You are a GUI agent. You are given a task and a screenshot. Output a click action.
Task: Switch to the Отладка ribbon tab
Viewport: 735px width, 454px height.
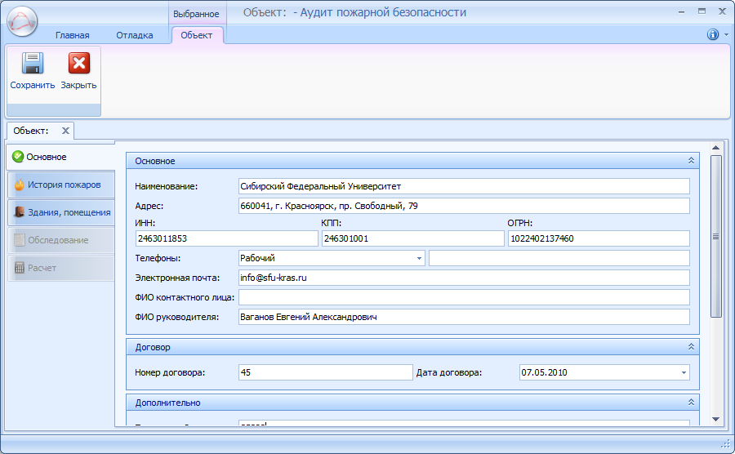(x=135, y=35)
